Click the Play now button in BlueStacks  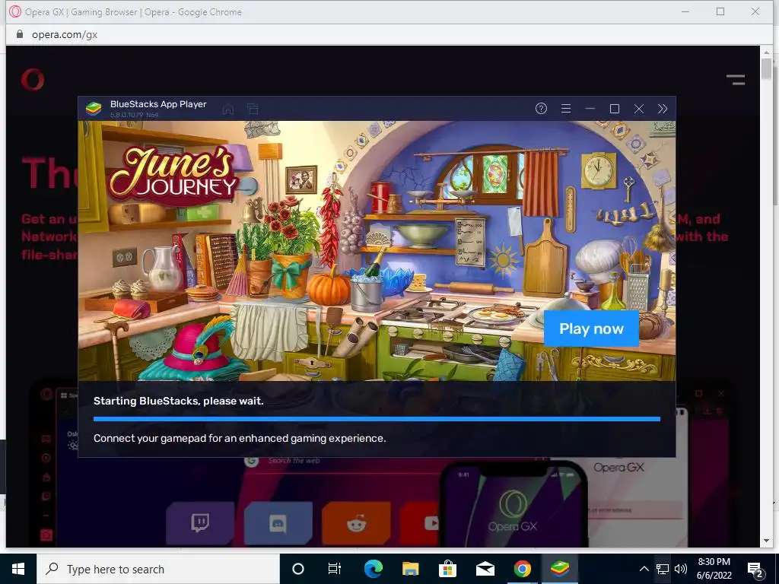[x=591, y=328]
